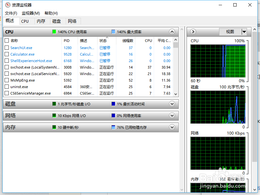
Task: Check the Calculator.exe checkbox
Action: click(x=6, y=54)
